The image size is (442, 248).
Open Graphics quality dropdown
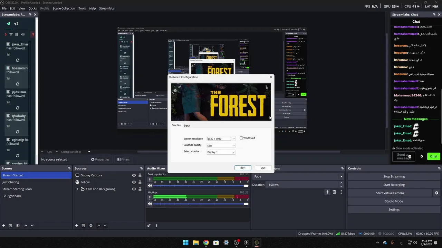tap(221, 145)
